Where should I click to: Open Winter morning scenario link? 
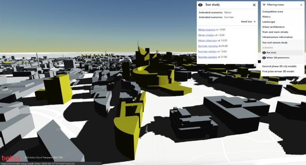207,29
